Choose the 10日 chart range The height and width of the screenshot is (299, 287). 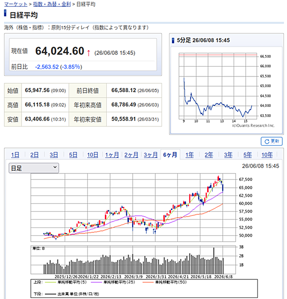93,155
